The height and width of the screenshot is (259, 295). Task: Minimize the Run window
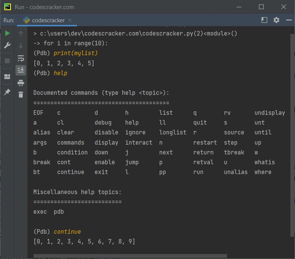point(239,7)
